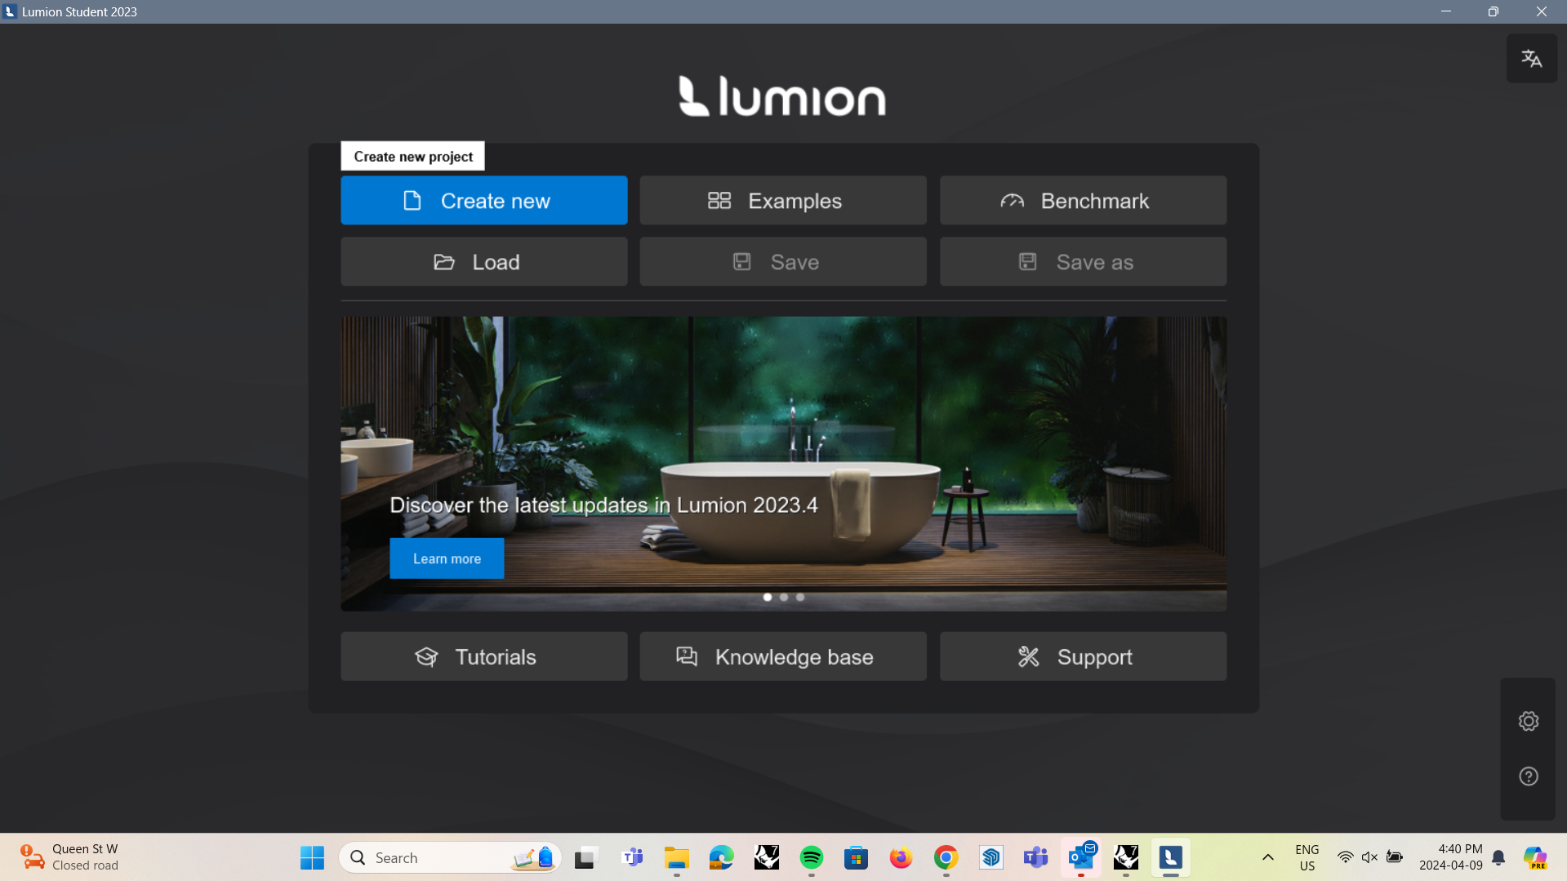Image resolution: width=1567 pixels, height=881 pixels.
Task: Select the first carousel indicator dot
Action: click(767, 597)
